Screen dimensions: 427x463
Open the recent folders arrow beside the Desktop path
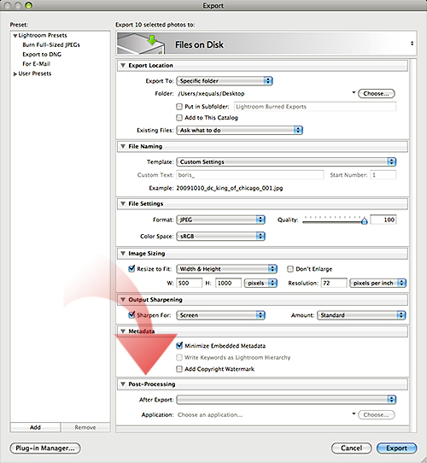pos(354,93)
